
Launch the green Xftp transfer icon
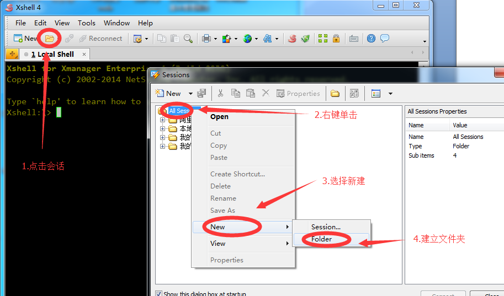tap(305, 39)
